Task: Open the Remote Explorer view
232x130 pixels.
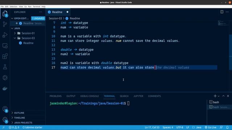Action: (5, 46)
